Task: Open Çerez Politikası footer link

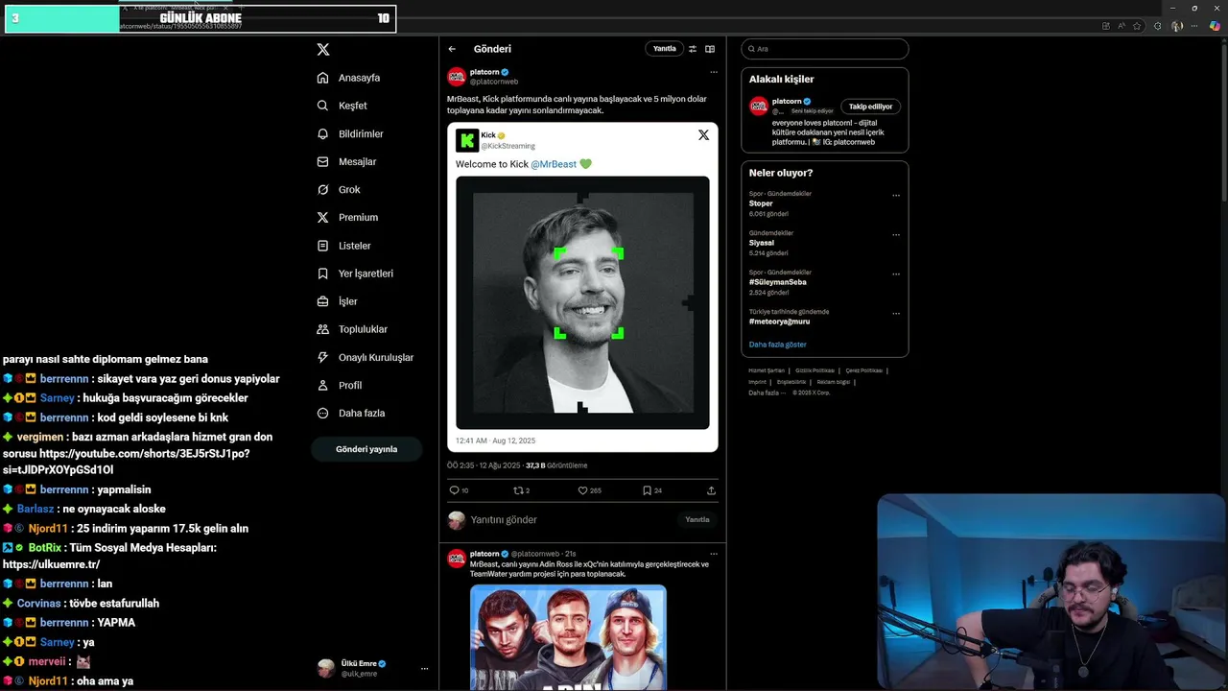Action: point(863,370)
